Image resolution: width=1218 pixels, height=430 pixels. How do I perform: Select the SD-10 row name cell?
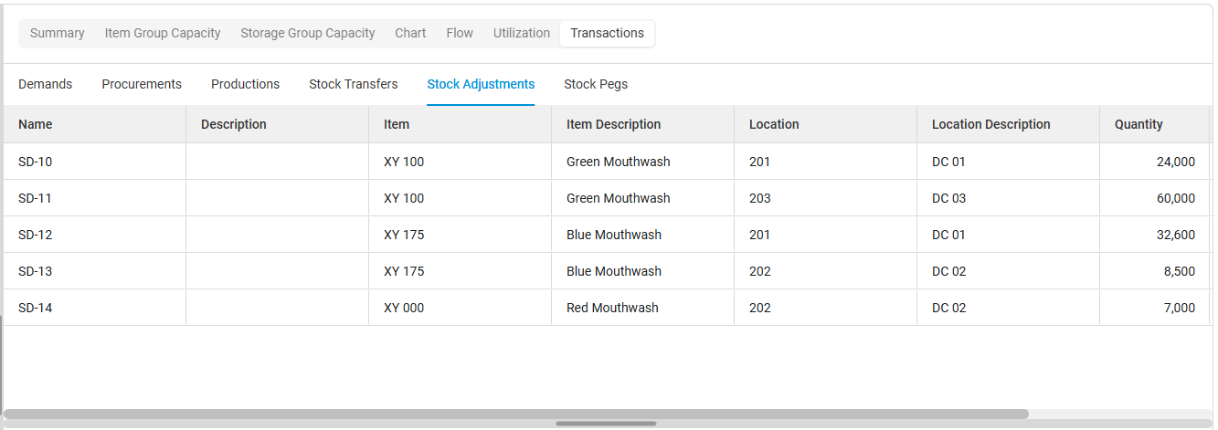36,162
